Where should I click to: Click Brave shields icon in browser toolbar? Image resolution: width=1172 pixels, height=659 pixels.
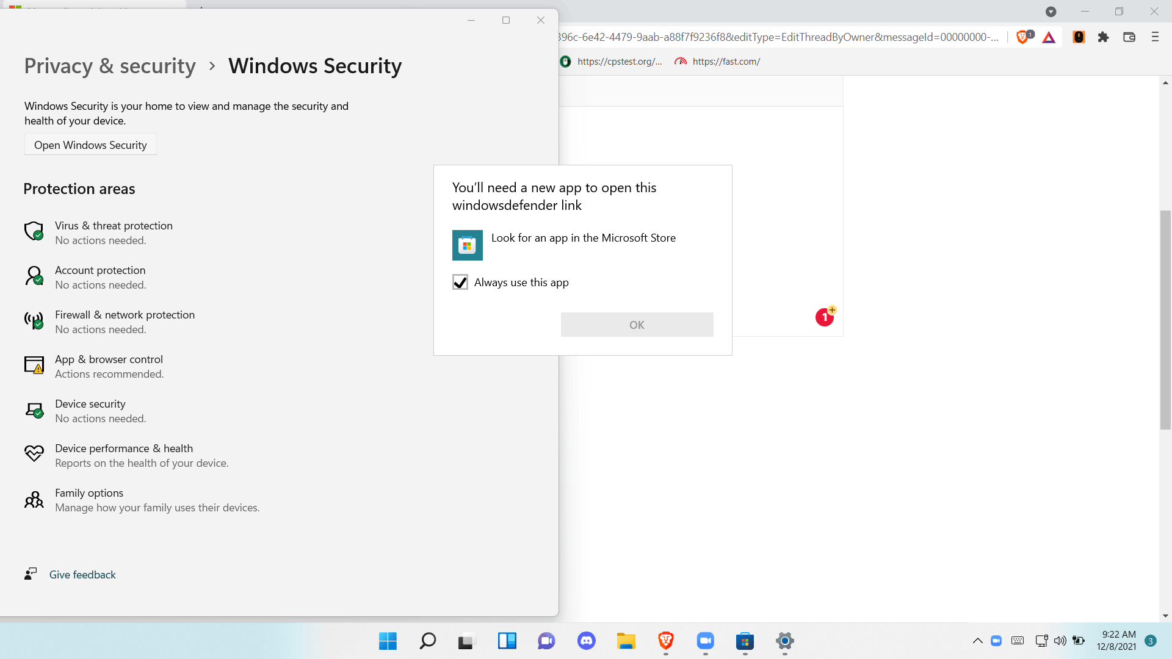click(1024, 37)
